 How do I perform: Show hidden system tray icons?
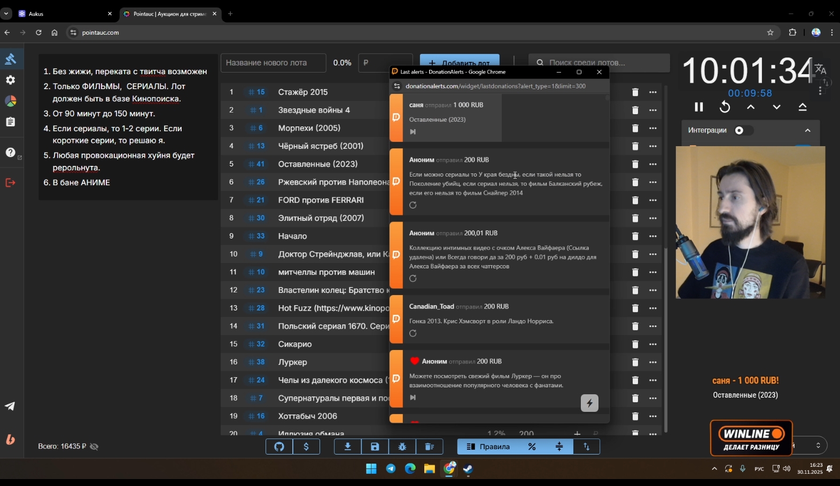(714, 469)
